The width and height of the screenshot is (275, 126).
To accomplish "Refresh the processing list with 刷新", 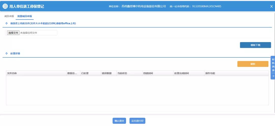I will point(253,64).
